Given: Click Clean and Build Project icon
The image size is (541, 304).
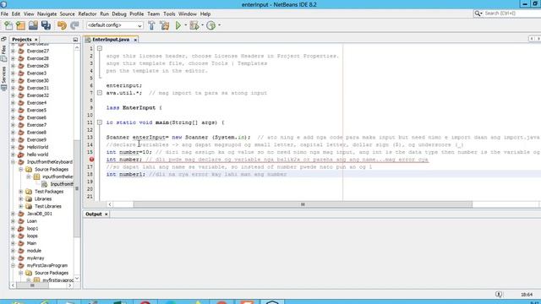Looking at the screenshot, I should 165,25.
